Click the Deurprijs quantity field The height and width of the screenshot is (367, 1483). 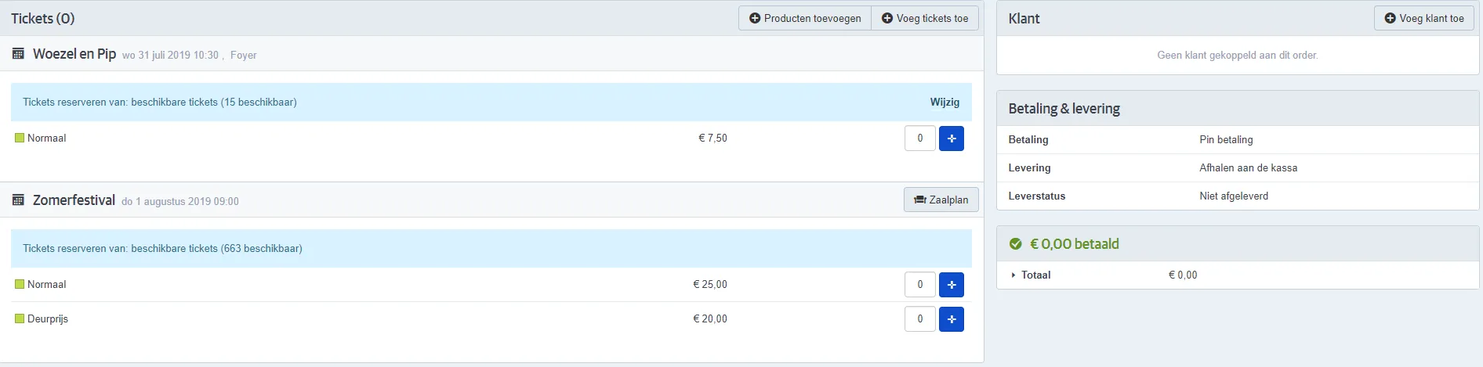920,319
